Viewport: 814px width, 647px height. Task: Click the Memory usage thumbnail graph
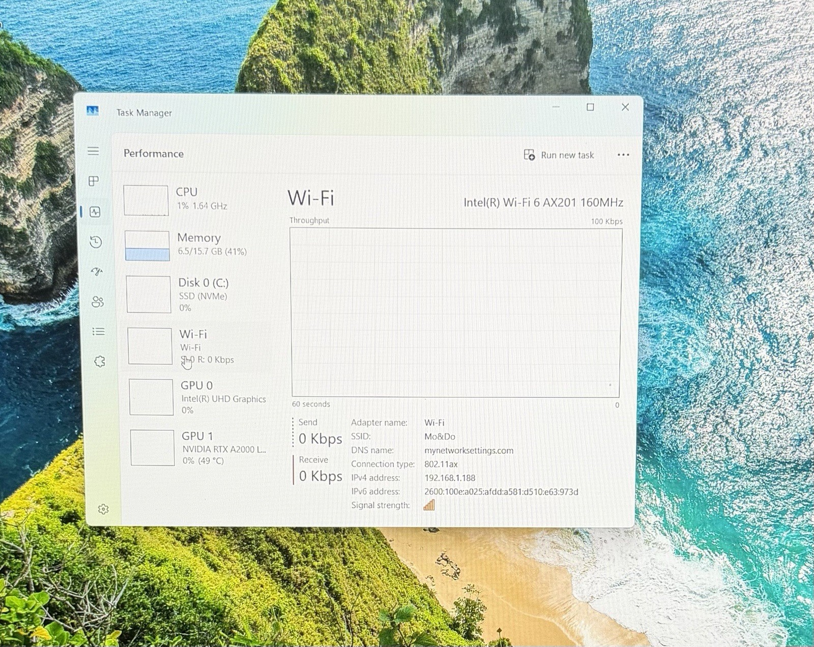[147, 246]
